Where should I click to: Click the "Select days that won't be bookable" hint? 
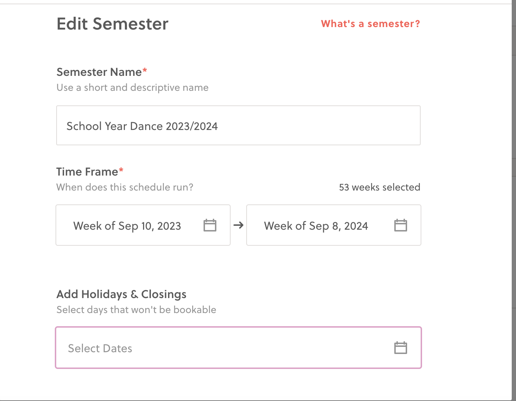136,310
